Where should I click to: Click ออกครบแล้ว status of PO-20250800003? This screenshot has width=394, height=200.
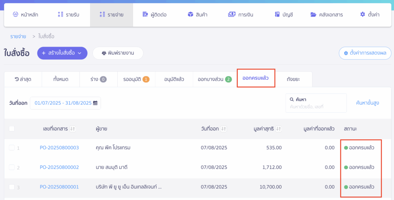359,148
